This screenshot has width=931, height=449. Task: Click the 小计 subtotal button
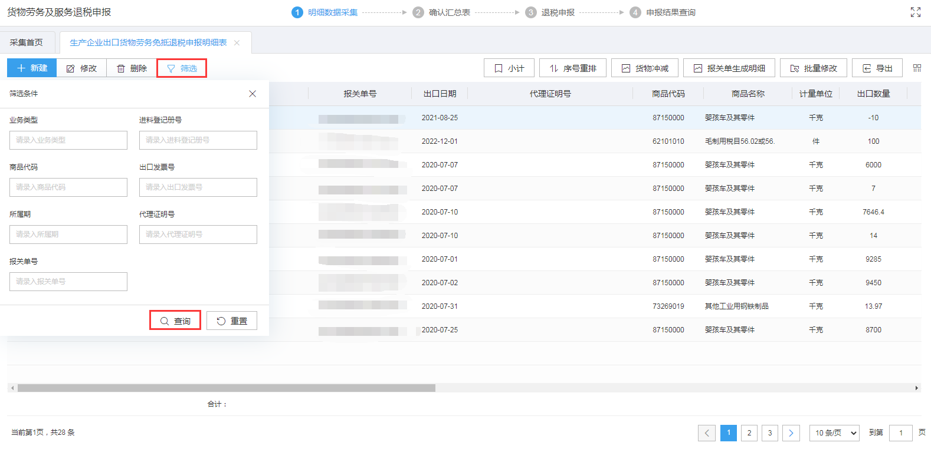pos(509,68)
